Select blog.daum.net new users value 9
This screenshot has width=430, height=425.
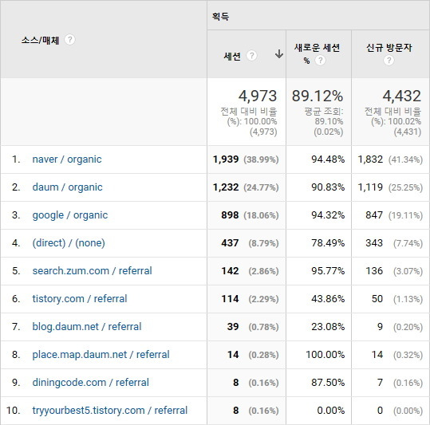pos(380,327)
